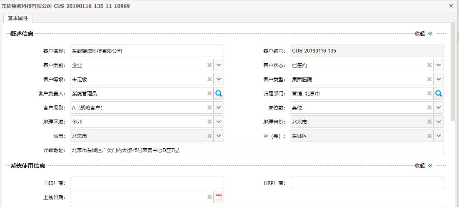Viewport: 459px width, 207px height.
Task: Open the 客户类别 dropdown
Action: (x=219, y=65)
